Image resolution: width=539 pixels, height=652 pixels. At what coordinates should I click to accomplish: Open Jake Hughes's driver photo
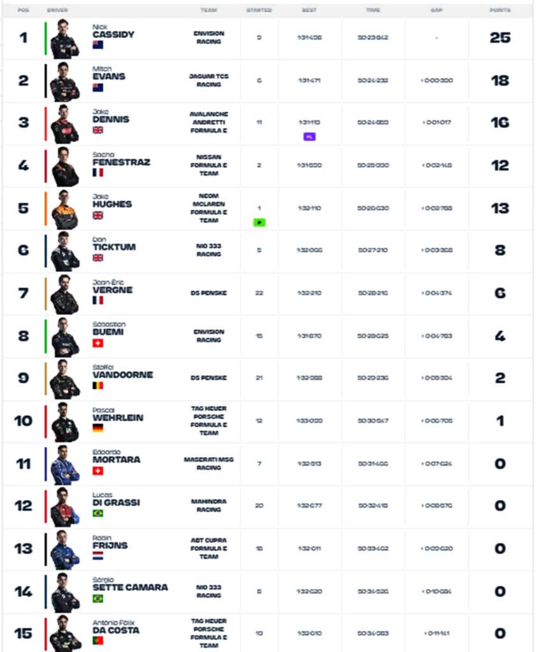coord(64,209)
